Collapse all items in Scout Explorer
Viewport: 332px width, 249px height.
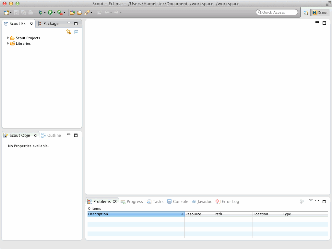76,32
